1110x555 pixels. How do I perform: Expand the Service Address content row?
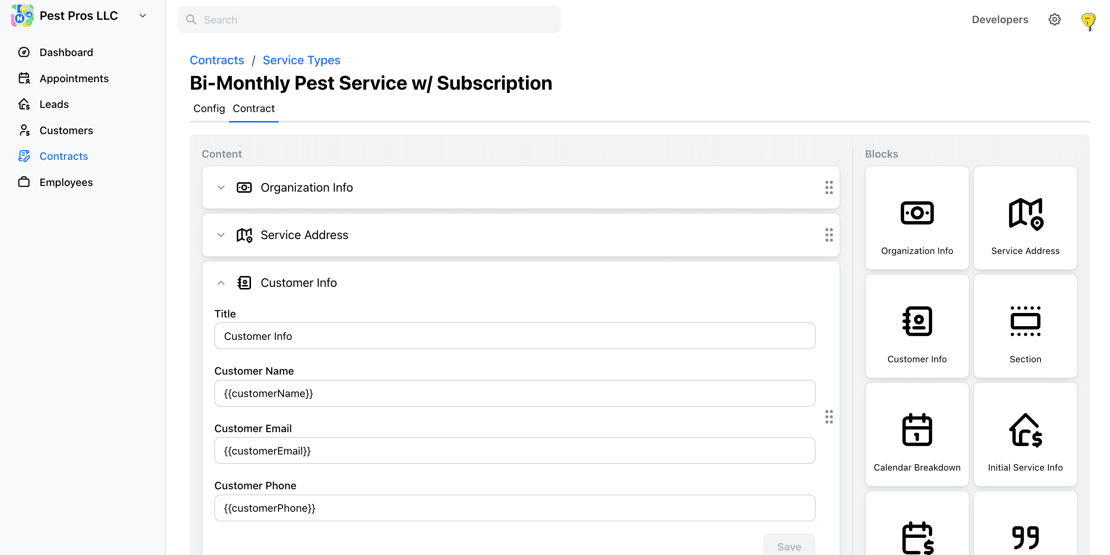click(x=221, y=235)
